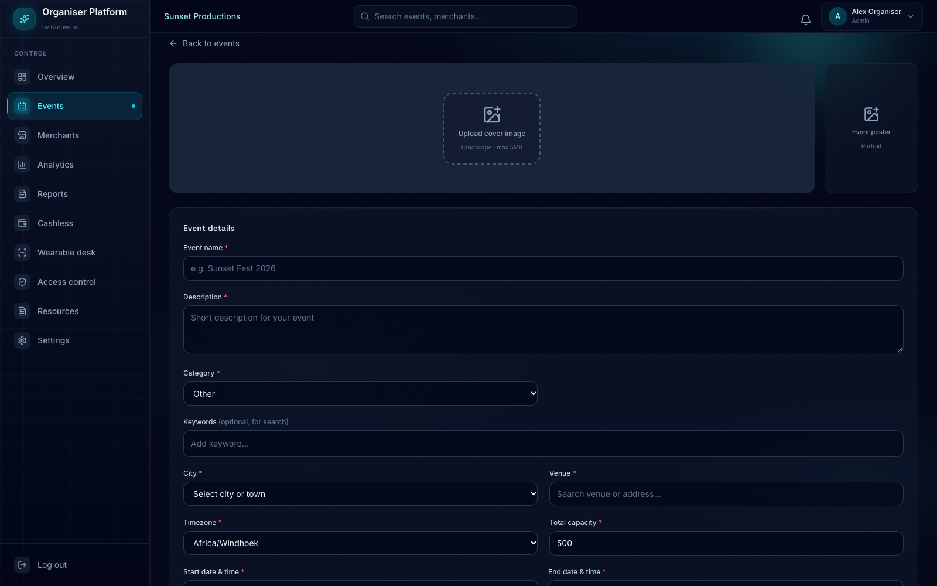Image resolution: width=937 pixels, height=586 pixels.
Task: Click the search magnifier icon
Action: click(x=365, y=16)
